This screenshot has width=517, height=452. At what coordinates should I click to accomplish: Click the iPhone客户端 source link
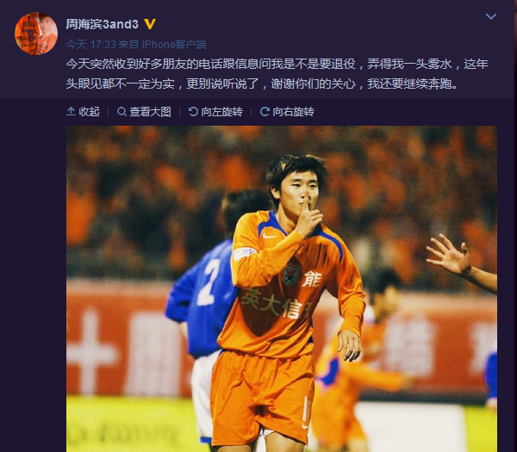click(x=174, y=45)
